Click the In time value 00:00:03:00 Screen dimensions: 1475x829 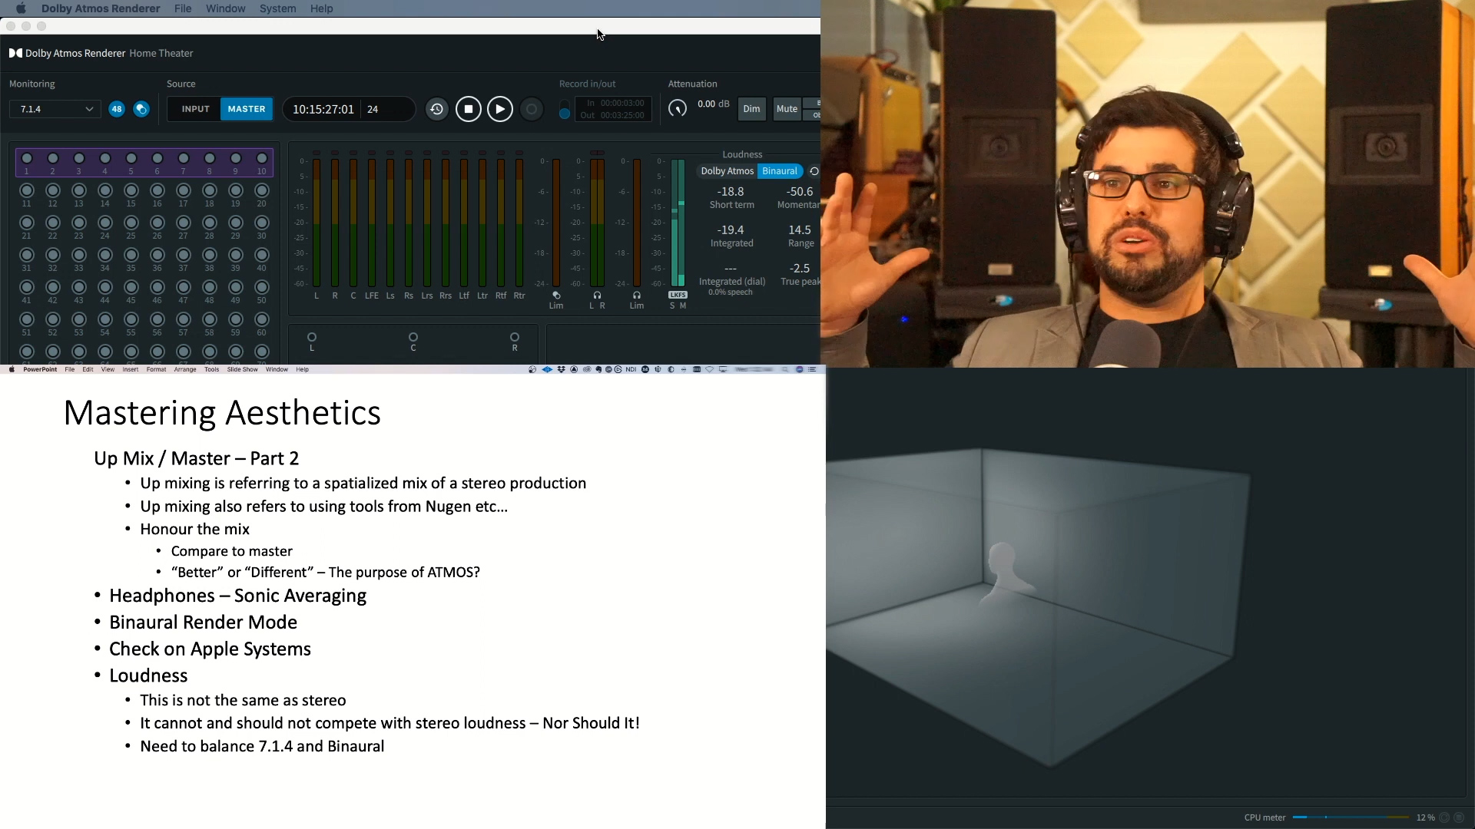(x=622, y=103)
